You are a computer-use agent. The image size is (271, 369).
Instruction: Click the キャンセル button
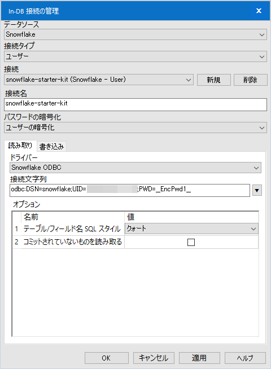154,358
